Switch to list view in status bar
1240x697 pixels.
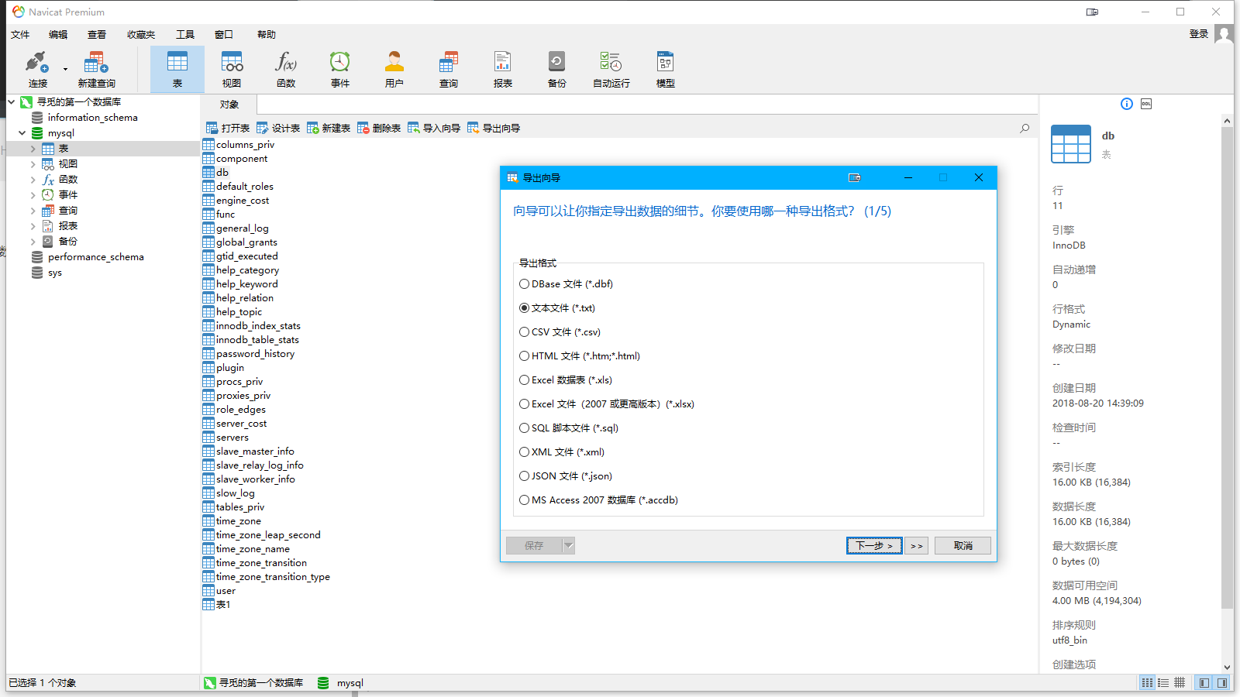tap(1147, 683)
